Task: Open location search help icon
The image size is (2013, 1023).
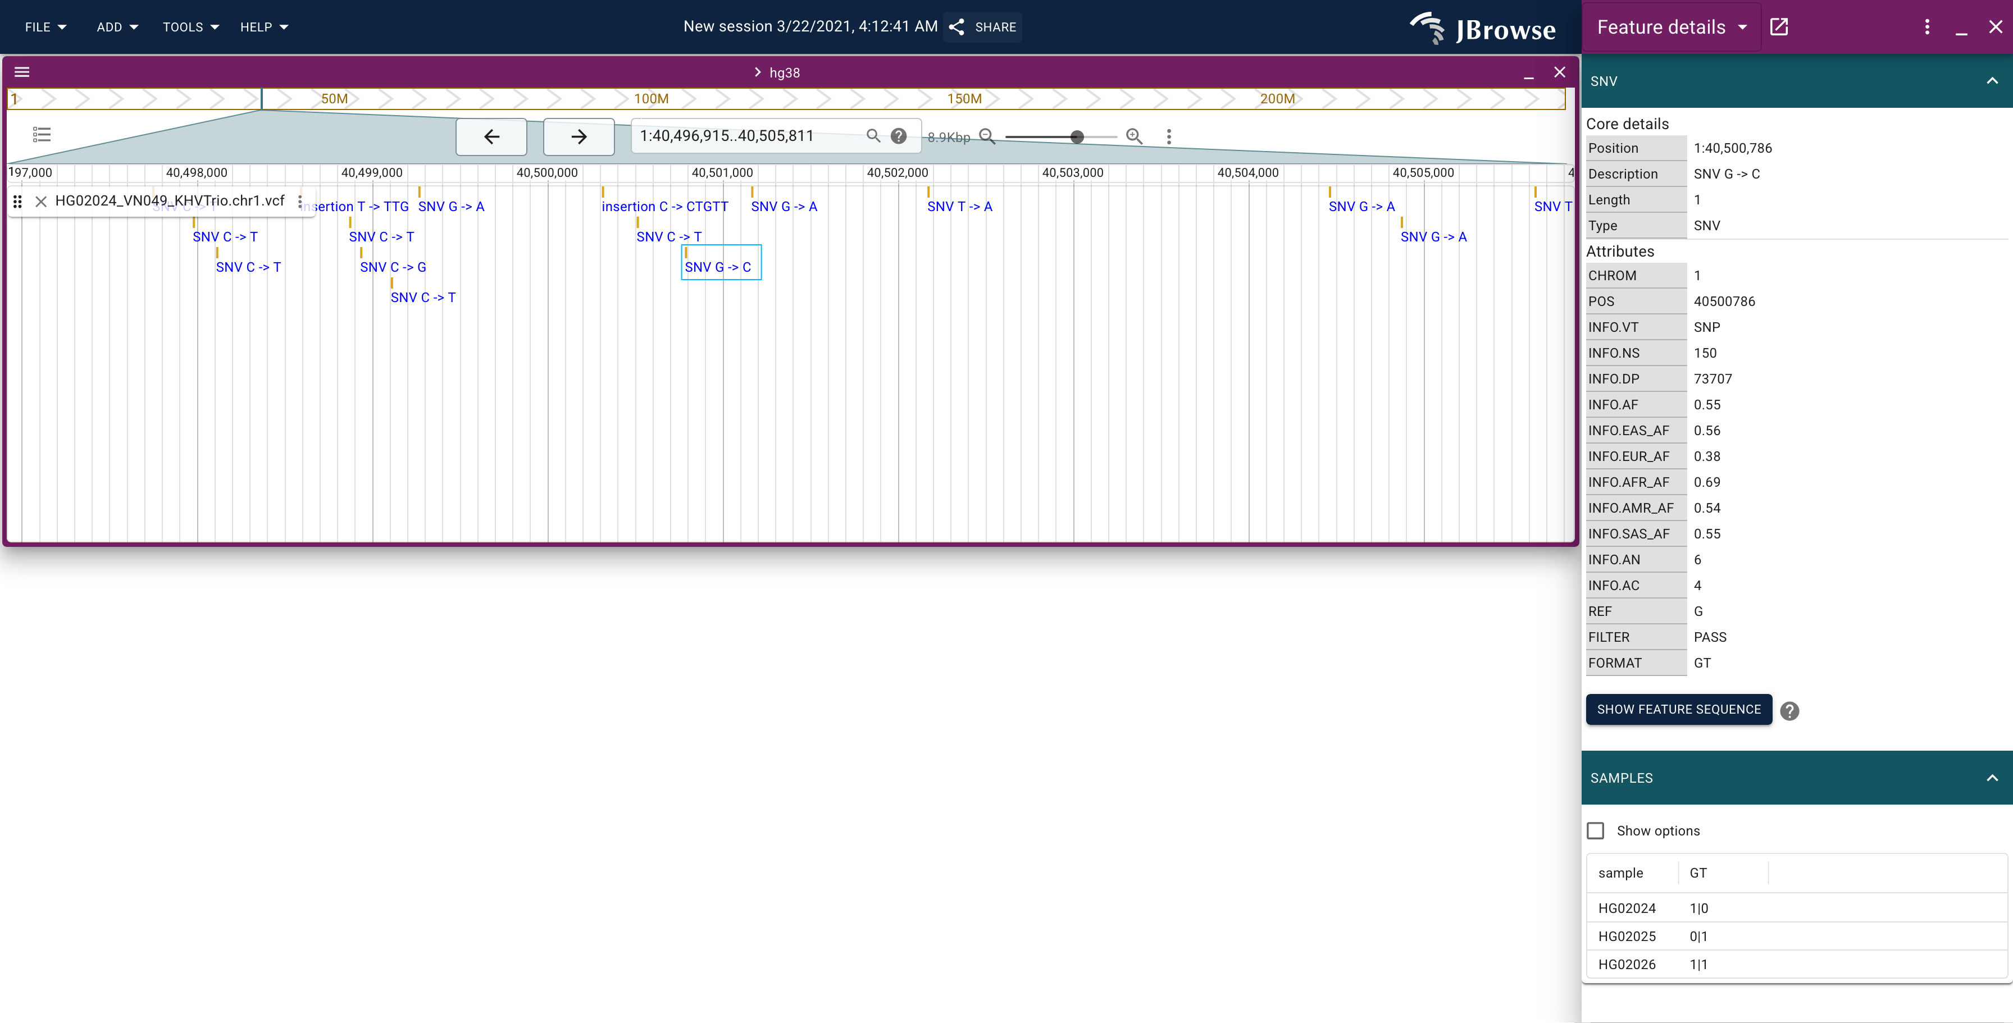Action: [x=899, y=136]
